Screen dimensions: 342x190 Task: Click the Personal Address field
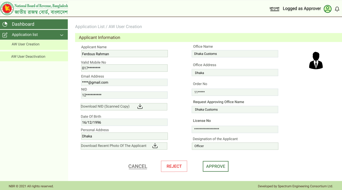tap(124, 136)
